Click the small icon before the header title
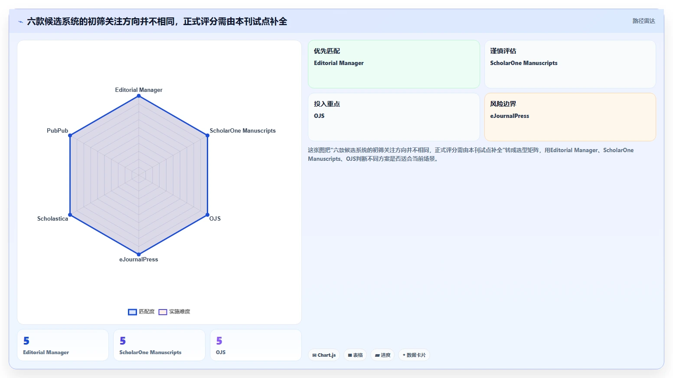673x378 pixels. [20, 22]
